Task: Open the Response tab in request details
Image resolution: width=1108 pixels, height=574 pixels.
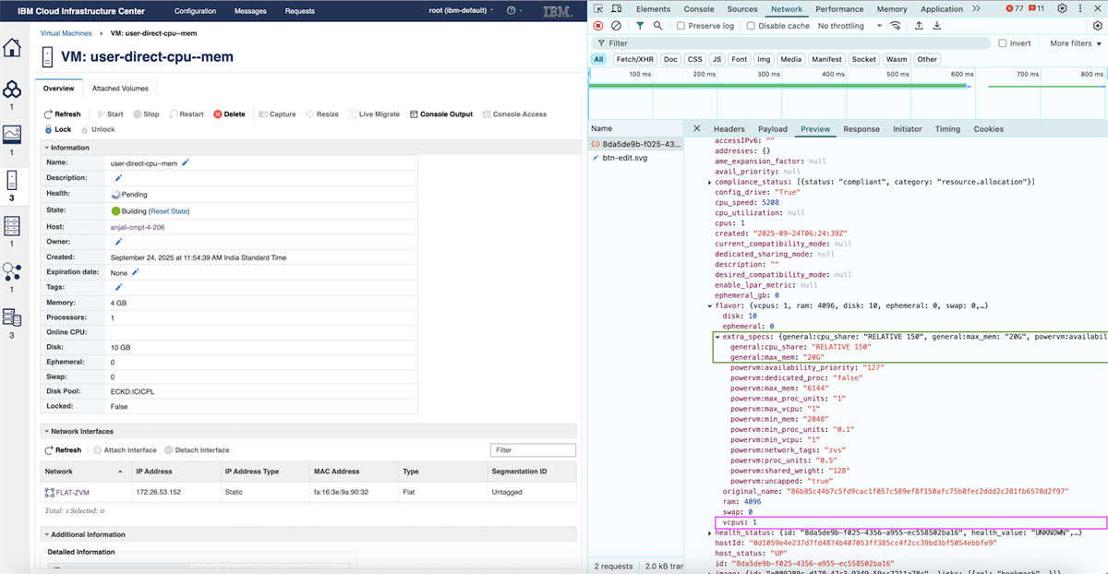Action: tap(861, 129)
